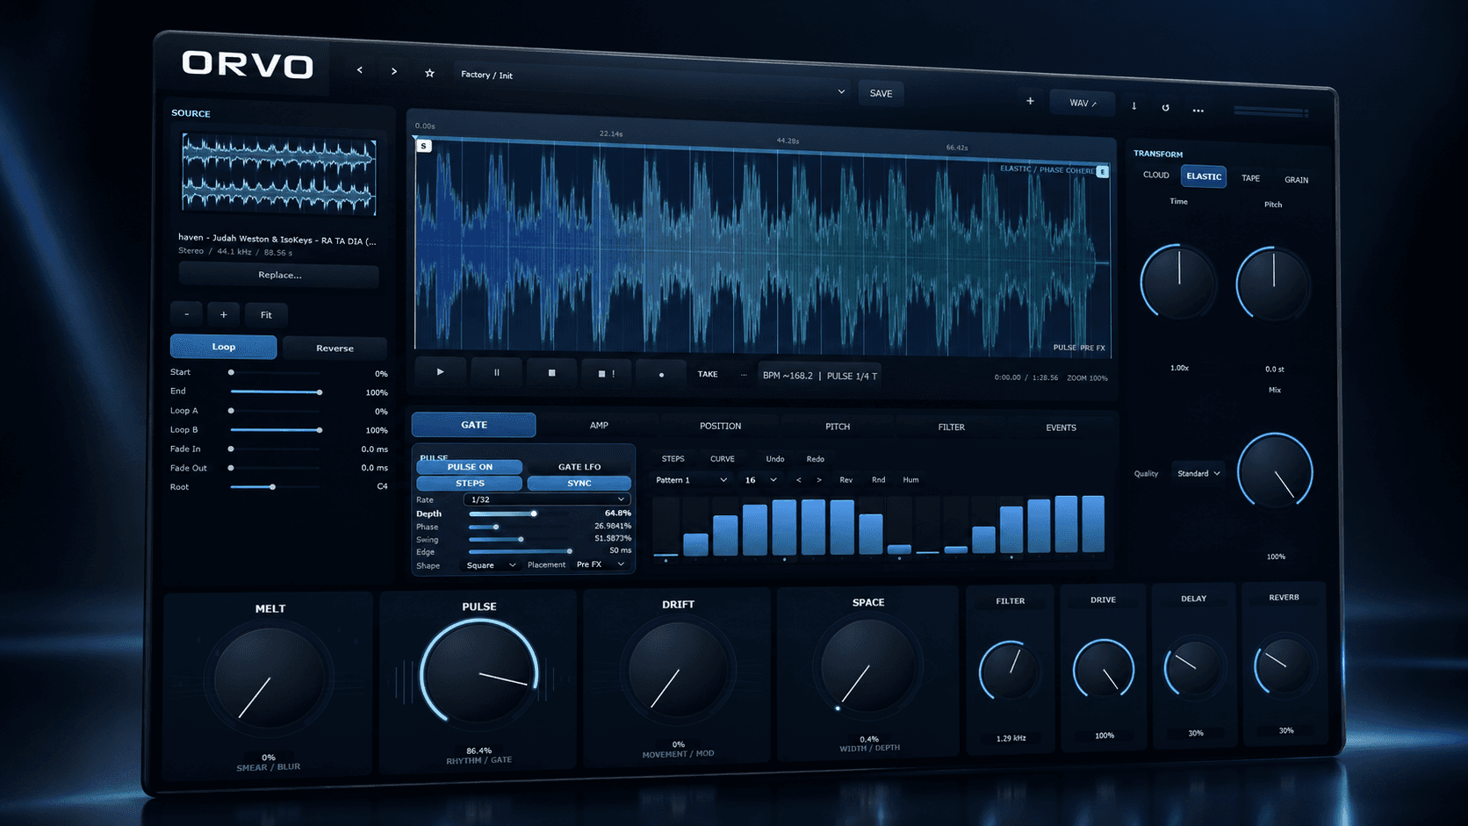
Task: Select the CURVE editor tab
Action: click(723, 459)
